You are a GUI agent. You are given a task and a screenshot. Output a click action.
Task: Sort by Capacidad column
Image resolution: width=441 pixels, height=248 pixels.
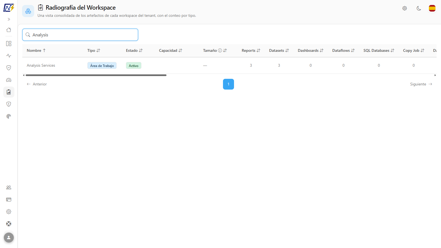(x=171, y=50)
